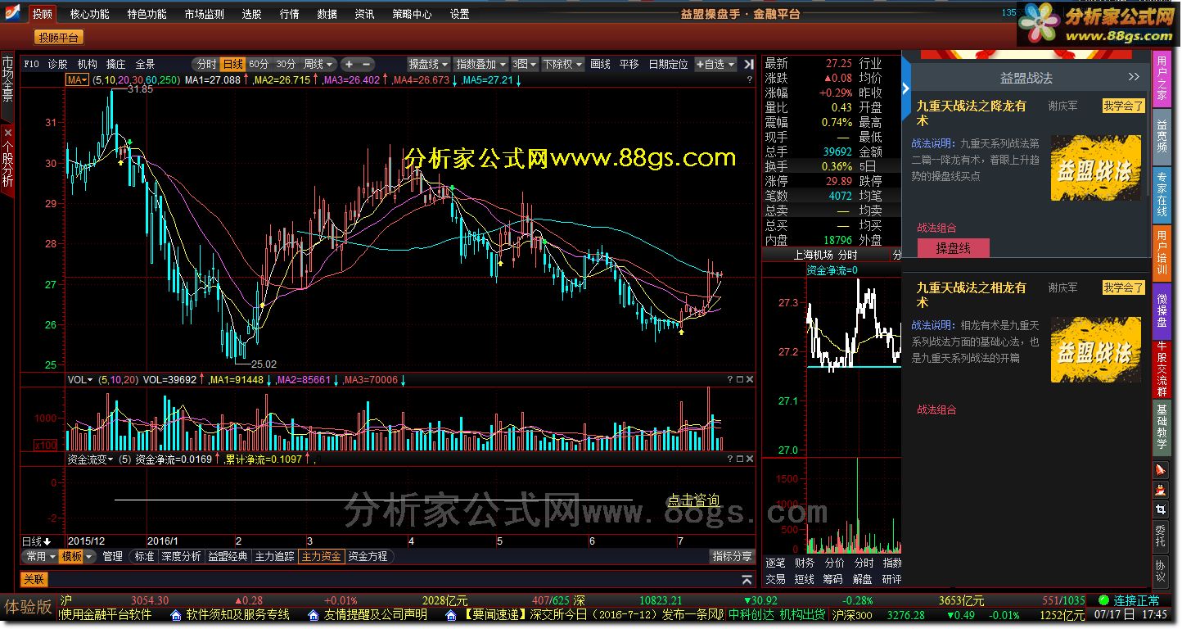Screen dimensions: 1182x629
Task: Open the 3图 layout dropdown
Action: [x=525, y=64]
